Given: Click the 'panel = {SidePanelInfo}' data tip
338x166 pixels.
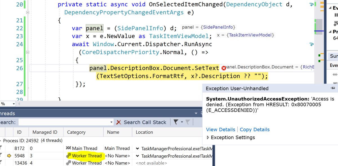Looking at the screenshot, I should [x=208, y=27].
